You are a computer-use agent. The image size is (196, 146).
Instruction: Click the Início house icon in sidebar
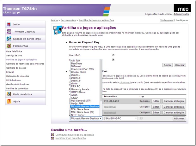click(9, 24)
